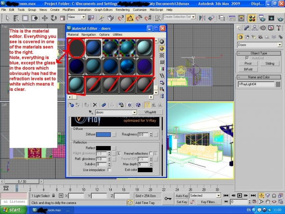Select the first dark material sample slot
285x214 pixels.
76,48
